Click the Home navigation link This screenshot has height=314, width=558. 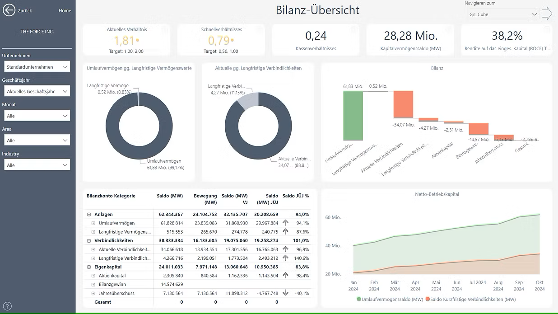click(x=65, y=10)
